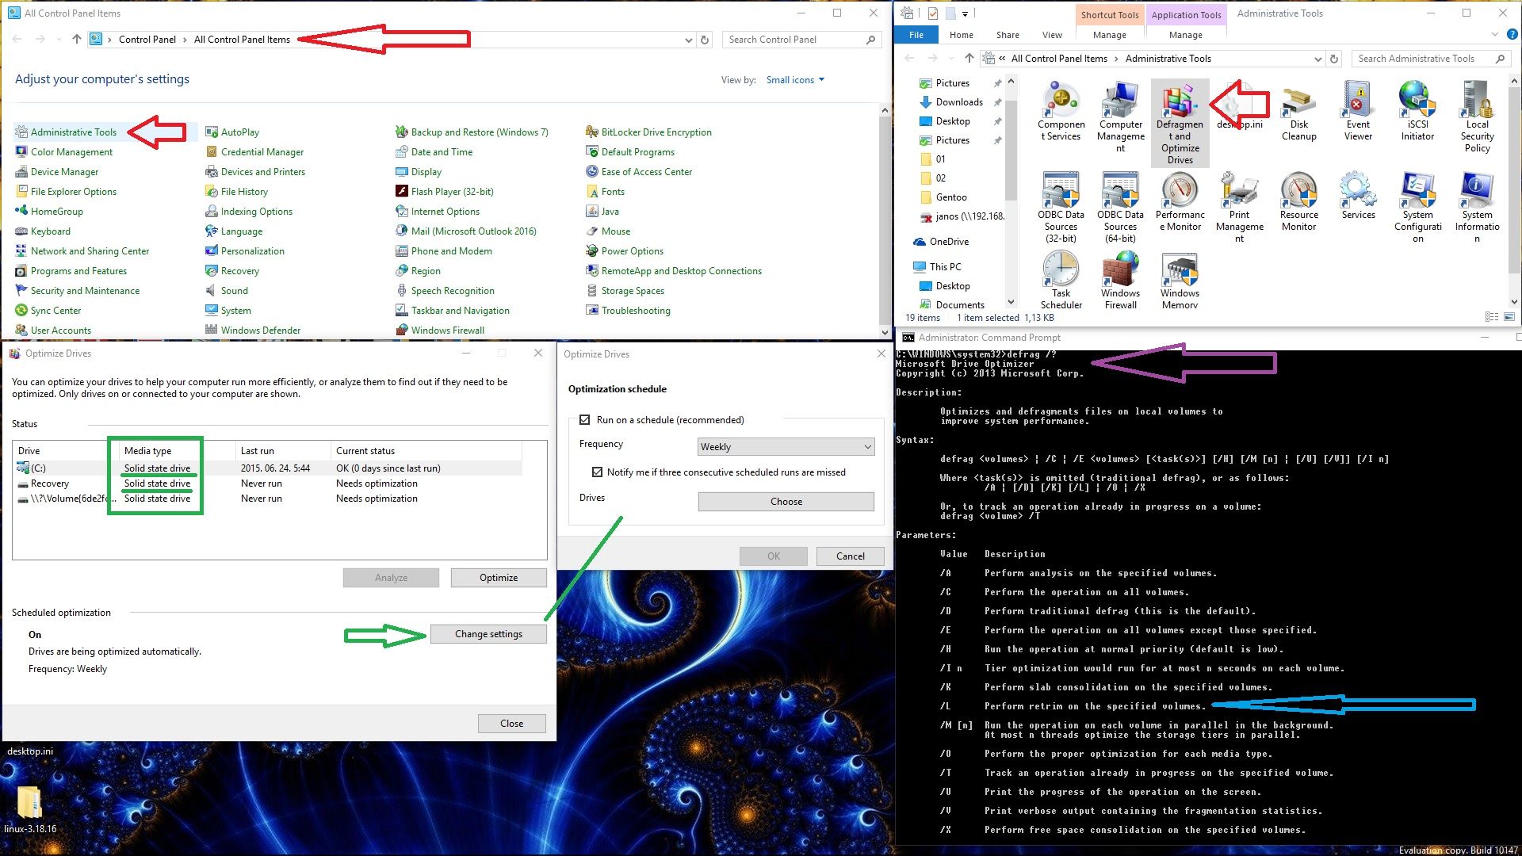Click Change settings button
This screenshot has width=1522, height=856.
[x=488, y=634]
